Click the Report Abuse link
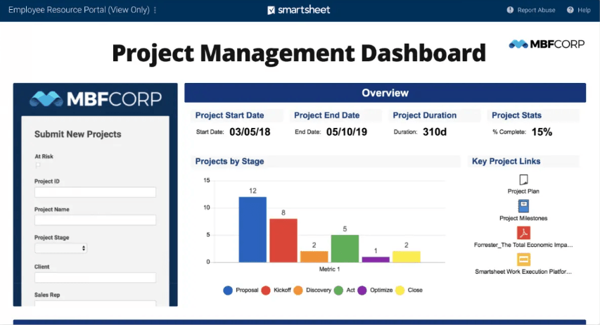The width and height of the screenshot is (600, 325). pyautogui.click(x=536, y=11)
